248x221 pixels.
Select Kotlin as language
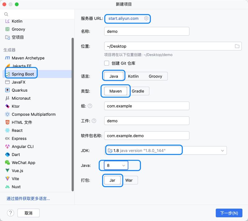[x=133, y=76]
